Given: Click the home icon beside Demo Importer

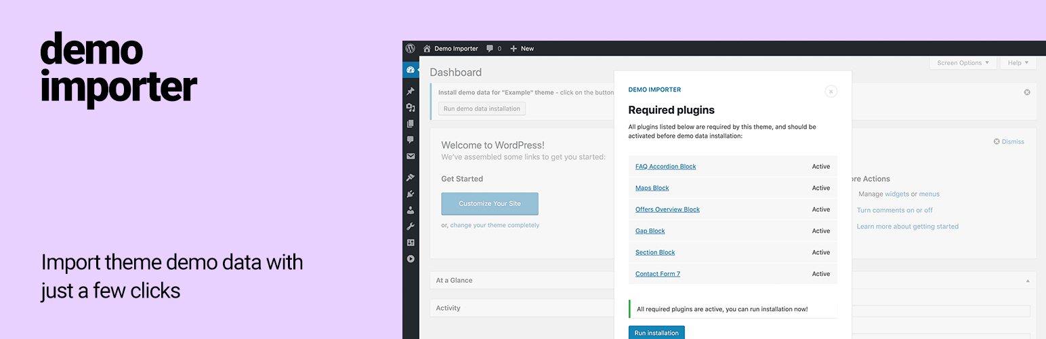Looking at the screenshot, I should 427,49.
